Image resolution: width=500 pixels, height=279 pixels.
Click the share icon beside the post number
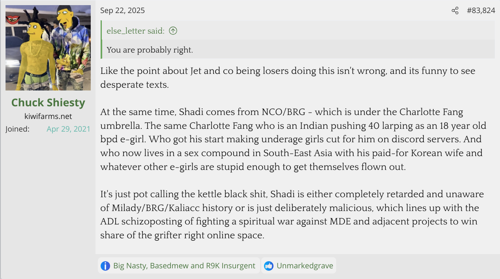pyautogui.click(x=455, y=11)
